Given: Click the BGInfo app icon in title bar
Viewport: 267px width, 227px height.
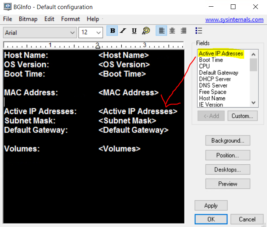Looking at the screenshot, I should coord(7,7).
